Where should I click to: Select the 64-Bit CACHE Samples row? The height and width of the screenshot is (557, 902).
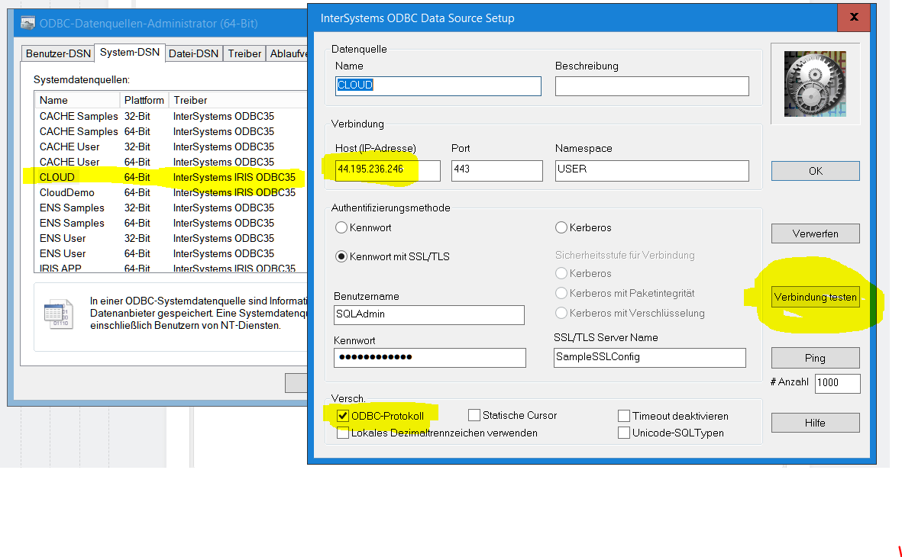171,132
